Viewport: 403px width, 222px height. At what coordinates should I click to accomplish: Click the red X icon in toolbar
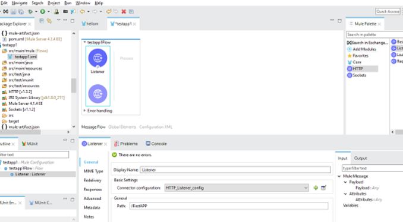pos(124,11)
